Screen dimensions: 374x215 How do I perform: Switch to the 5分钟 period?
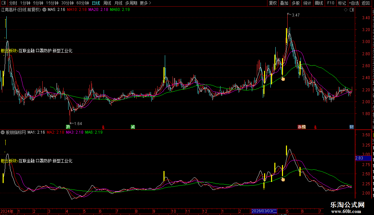click(38, 3)
